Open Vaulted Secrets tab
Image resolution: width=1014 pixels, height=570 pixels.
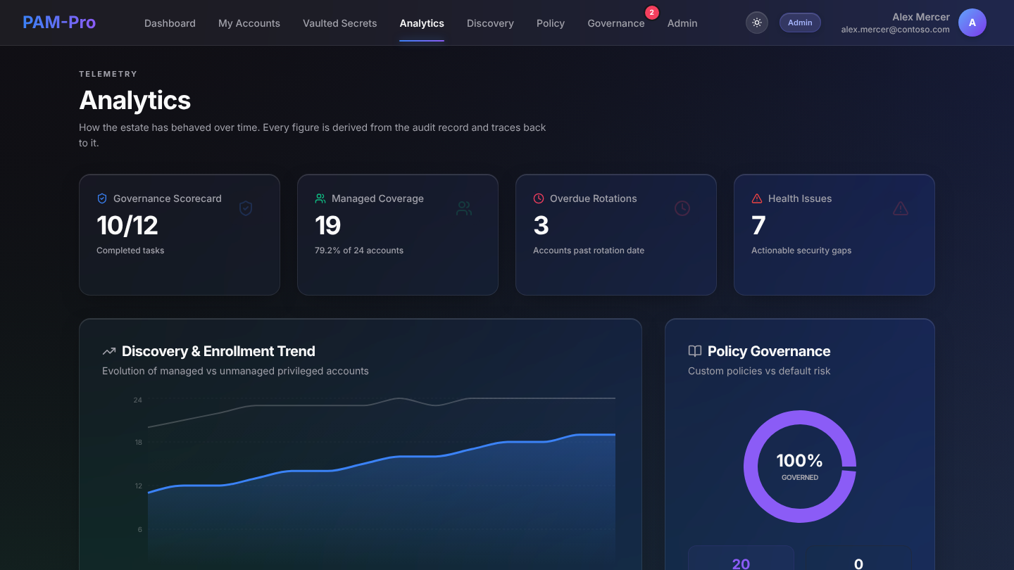340,23
